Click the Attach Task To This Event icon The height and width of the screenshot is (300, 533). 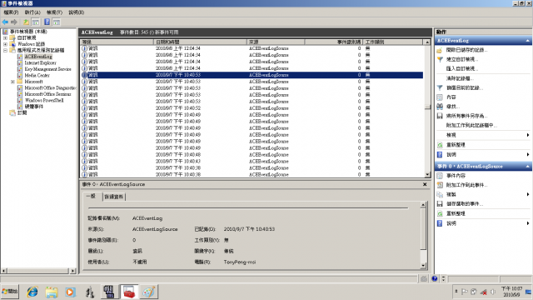pyautogui.click(x=440, y=185)
